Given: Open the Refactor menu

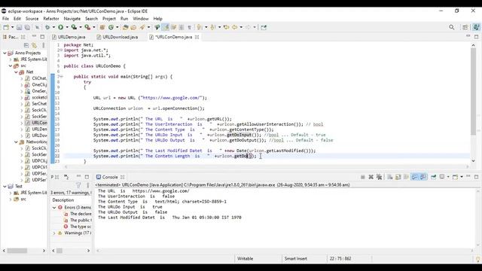Looking at the screenshot, I should pyautogui.click(x=51, y=19).
